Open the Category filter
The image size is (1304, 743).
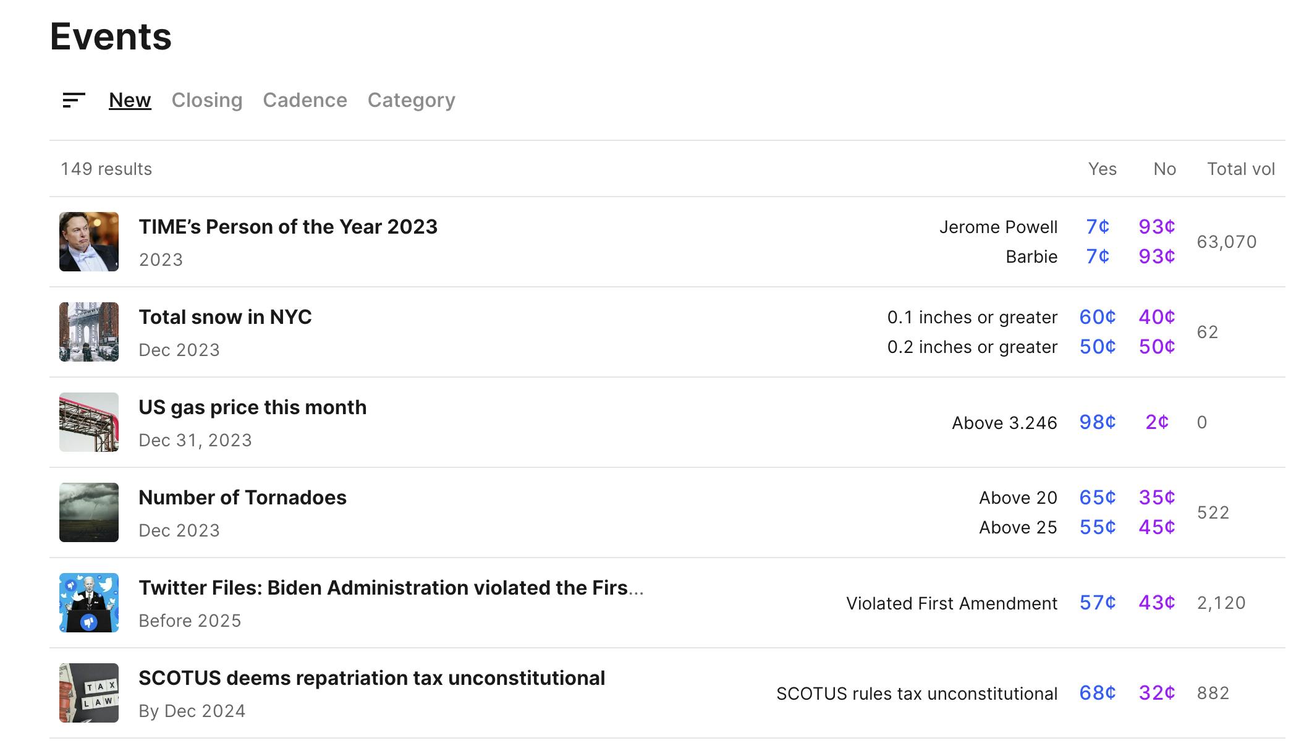pyautogui.click(x=411, y=100)
